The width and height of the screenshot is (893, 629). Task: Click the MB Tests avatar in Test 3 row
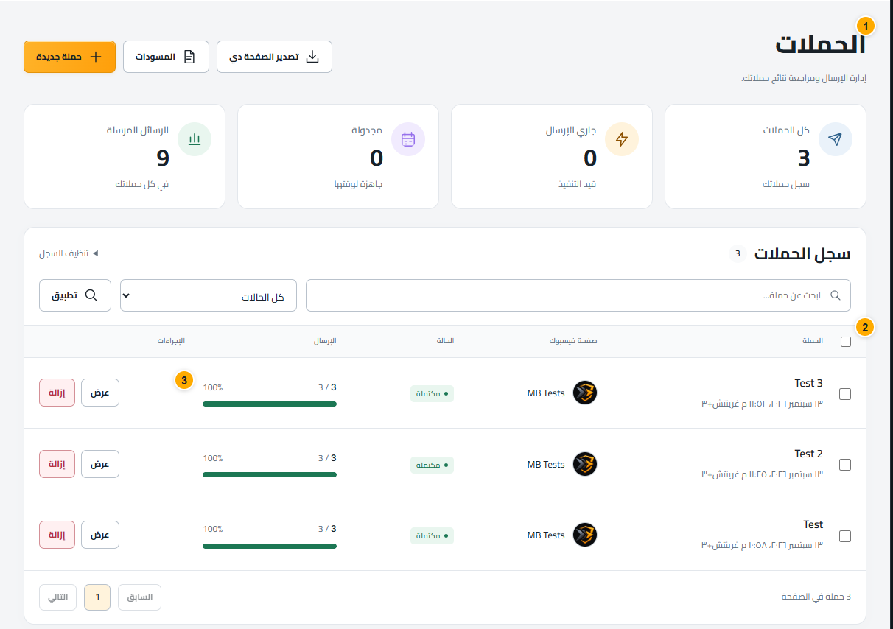585,393
